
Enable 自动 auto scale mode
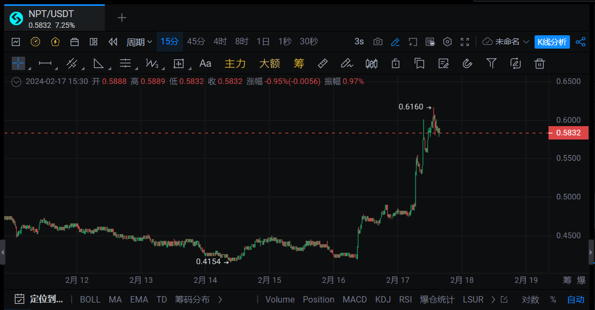point(576,299)
